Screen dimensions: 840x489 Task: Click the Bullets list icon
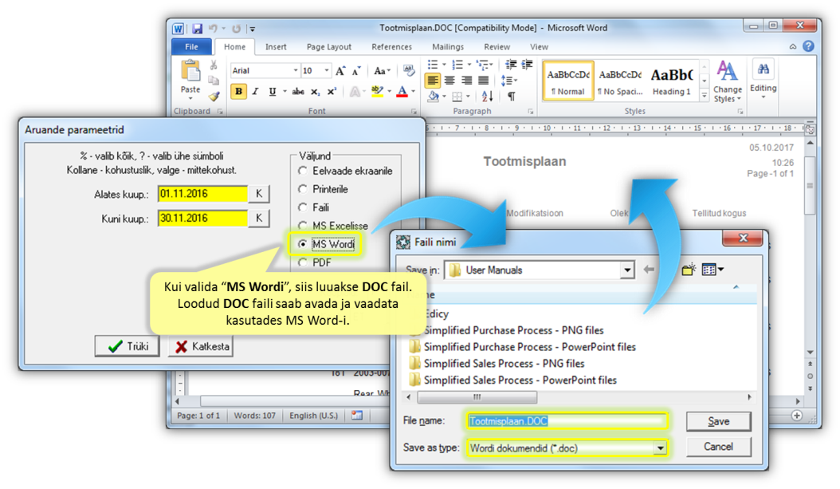(432, 65)
